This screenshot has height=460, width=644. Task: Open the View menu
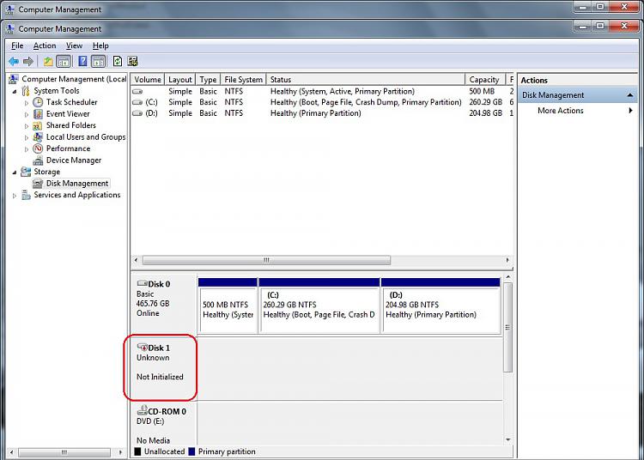coord(75,45)
